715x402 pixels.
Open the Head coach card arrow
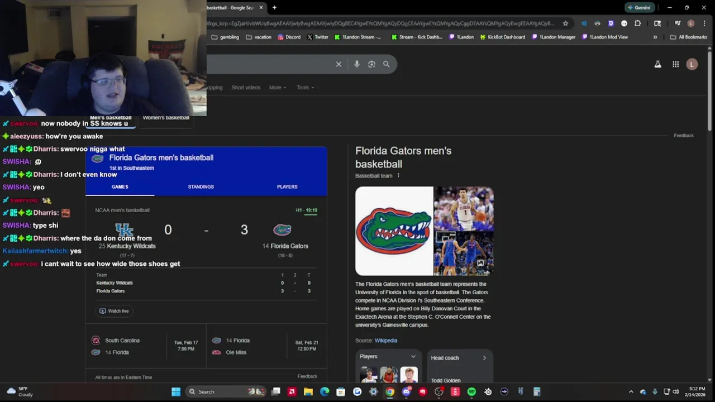click(x=484, y=358)
